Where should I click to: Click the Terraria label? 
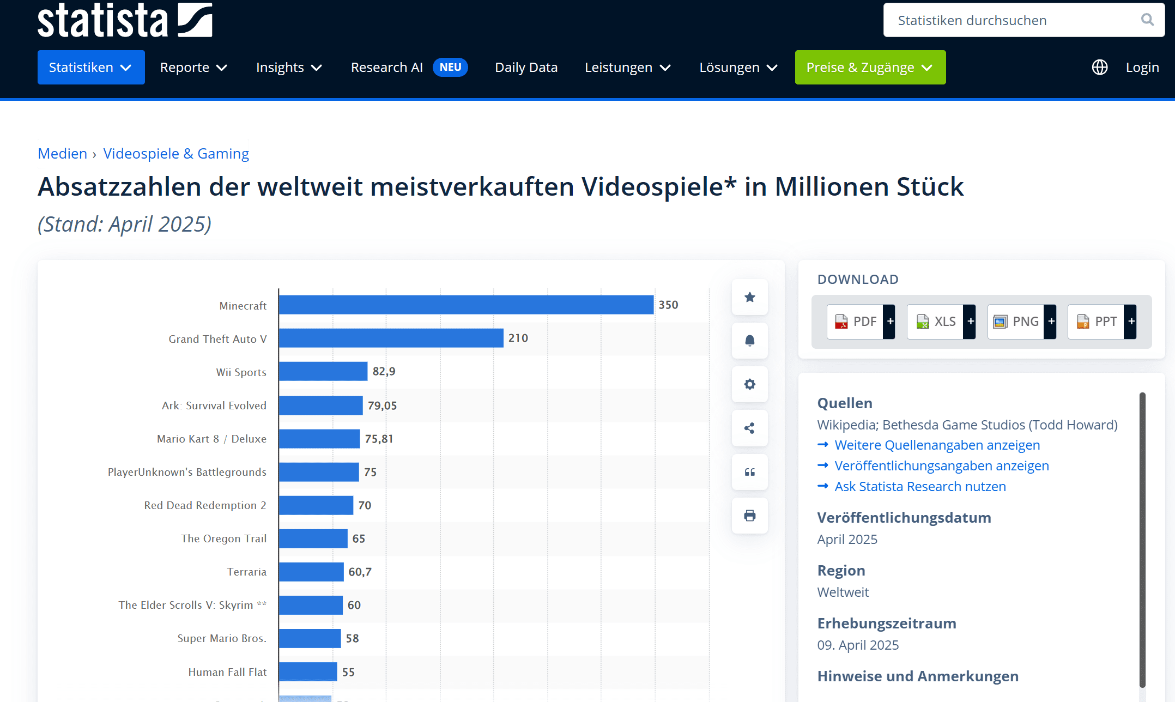tap(247, 572)
